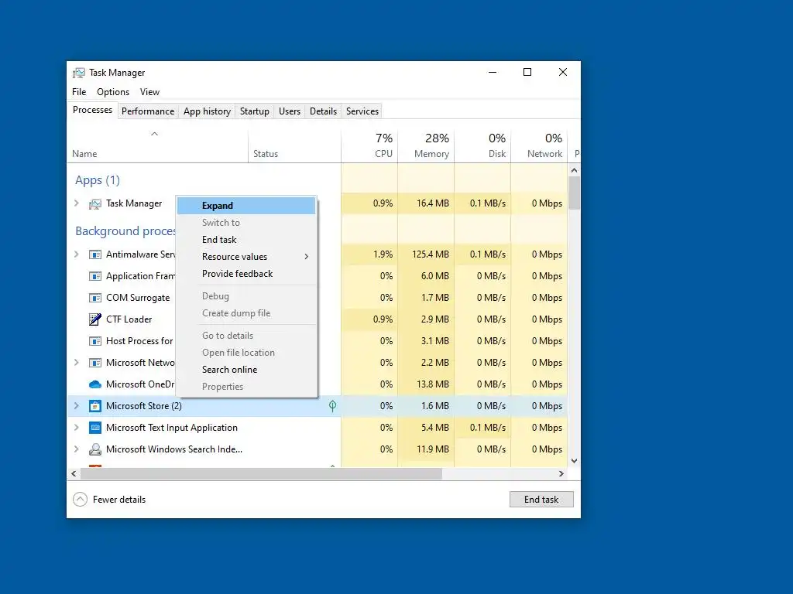This screenshot has width=793, height=594.
Task: Click the vertical scrollbar thumb
Action: coord(574,193)
